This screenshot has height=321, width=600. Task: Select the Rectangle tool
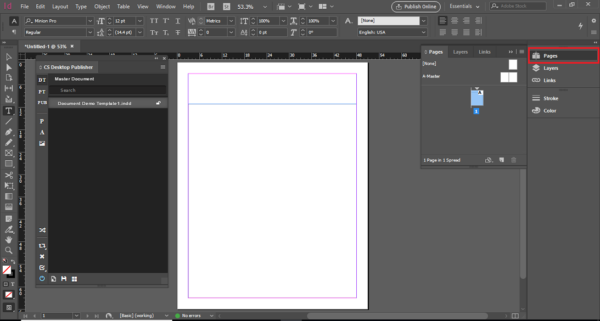pos(9,164)
